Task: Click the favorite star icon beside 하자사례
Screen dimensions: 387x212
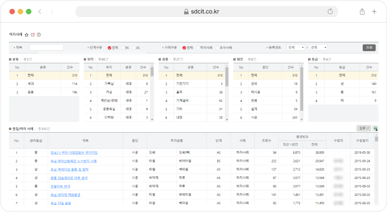Action: [26, 35]
